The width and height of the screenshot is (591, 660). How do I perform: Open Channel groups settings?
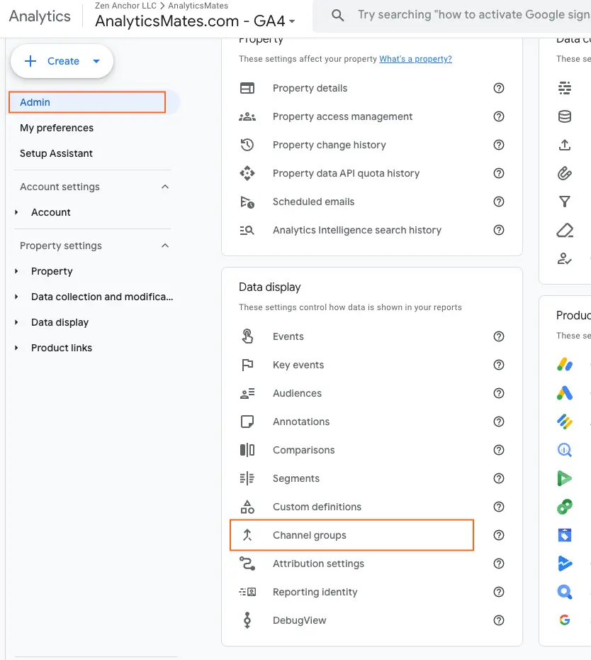click(351, 535)
